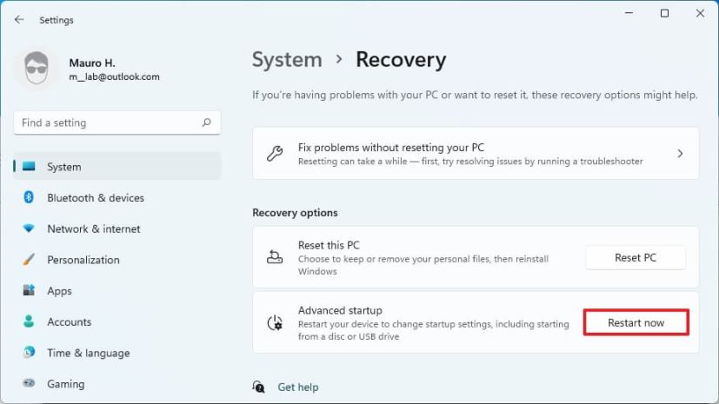Click the Accounts person icon
This screenshot has height=404, width=719.
pos(29,321)
